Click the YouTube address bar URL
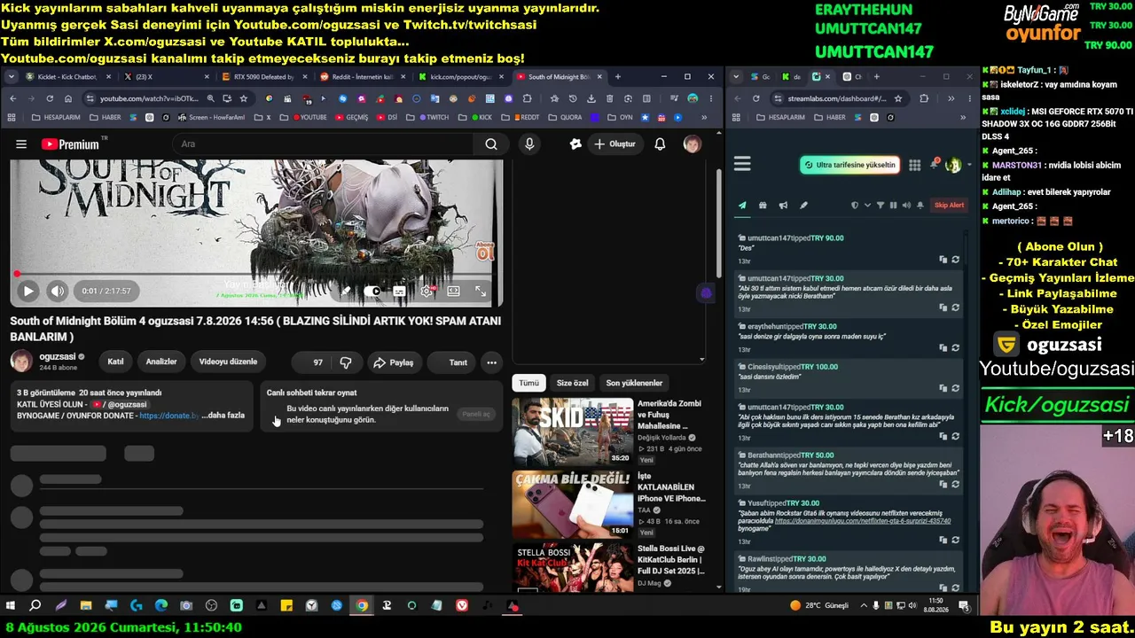Viewport: 1135px width, 638px height. pyautogui.click(x=148, y=98)
